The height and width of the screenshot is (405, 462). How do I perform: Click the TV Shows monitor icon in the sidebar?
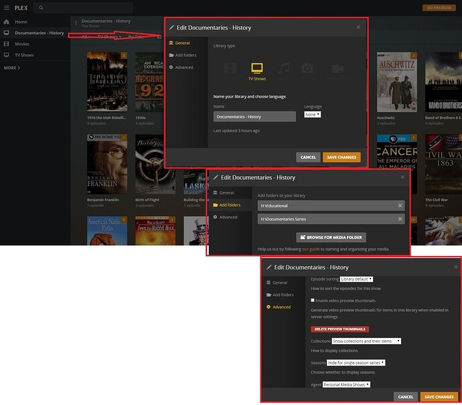[7, 55]
